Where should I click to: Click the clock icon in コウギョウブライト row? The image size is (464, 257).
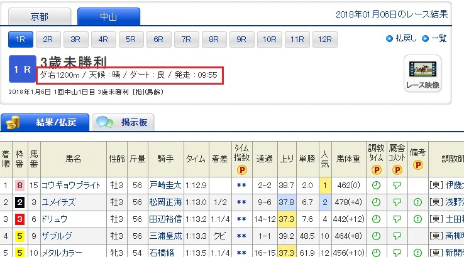point(376,186)
